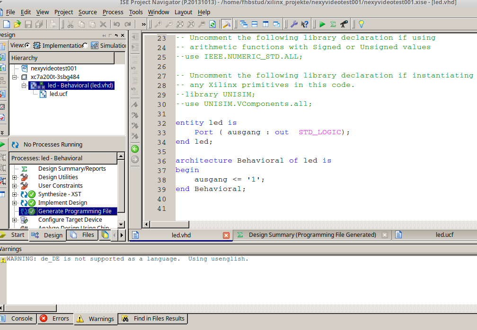Image resolution: width=477 pixels, height=330 pixels.
Task: Click the refresh icon in the toolbar
Action: [212, 24]
